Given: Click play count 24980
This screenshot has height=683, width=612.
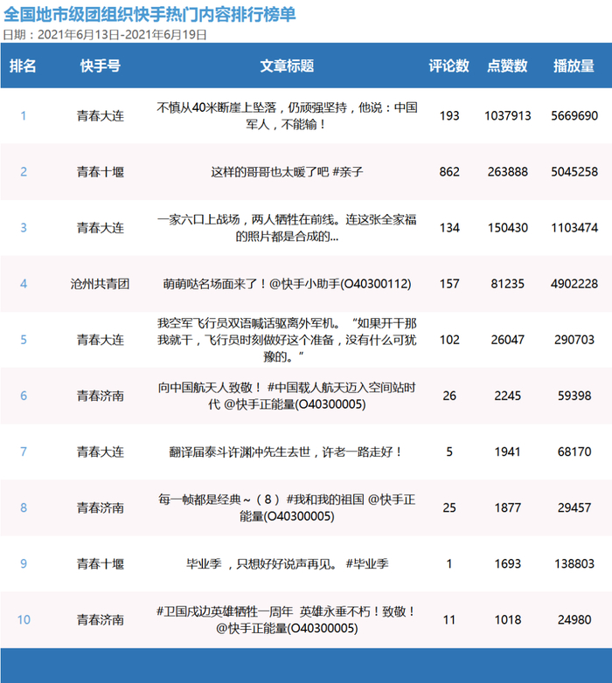Looking at the screenshot, I should coord(574,620).
